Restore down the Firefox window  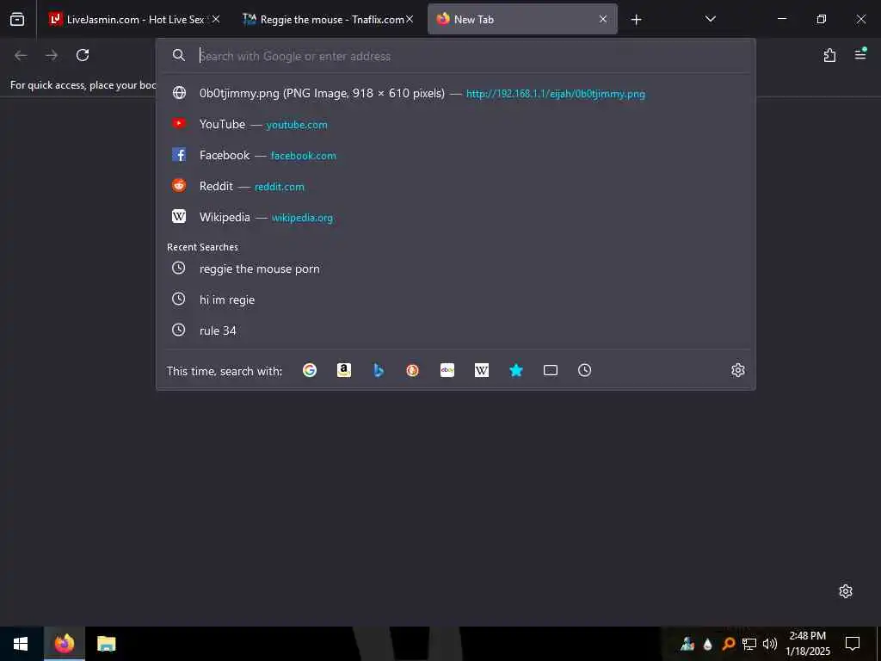coord(822,19)
